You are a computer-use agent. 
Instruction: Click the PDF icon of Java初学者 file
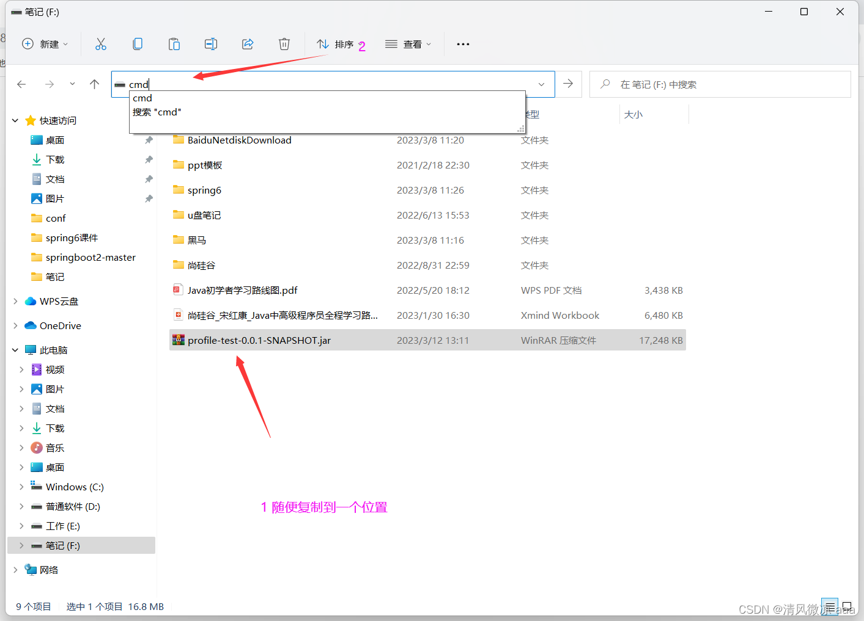click(178, 289)
